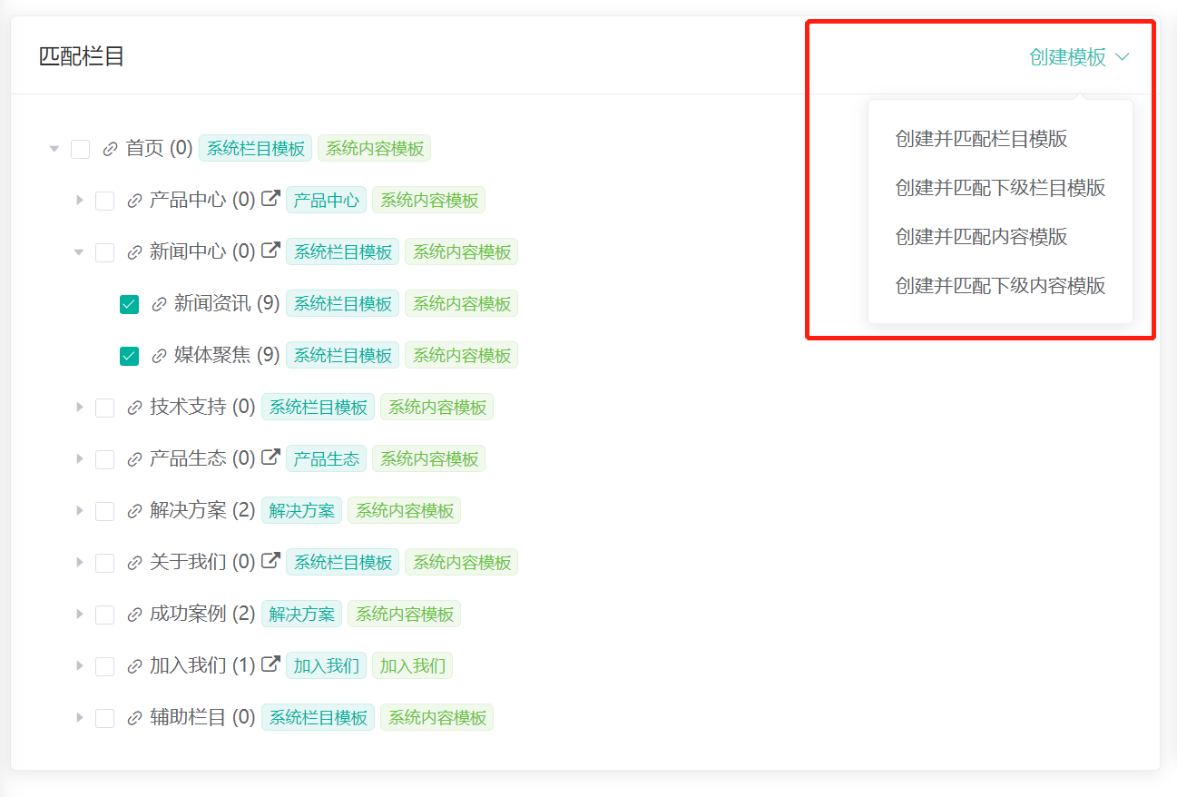Viewport: 1177px width, 797px height.
Task: Collapse the 首页 root node
Action: coord(54,148)
